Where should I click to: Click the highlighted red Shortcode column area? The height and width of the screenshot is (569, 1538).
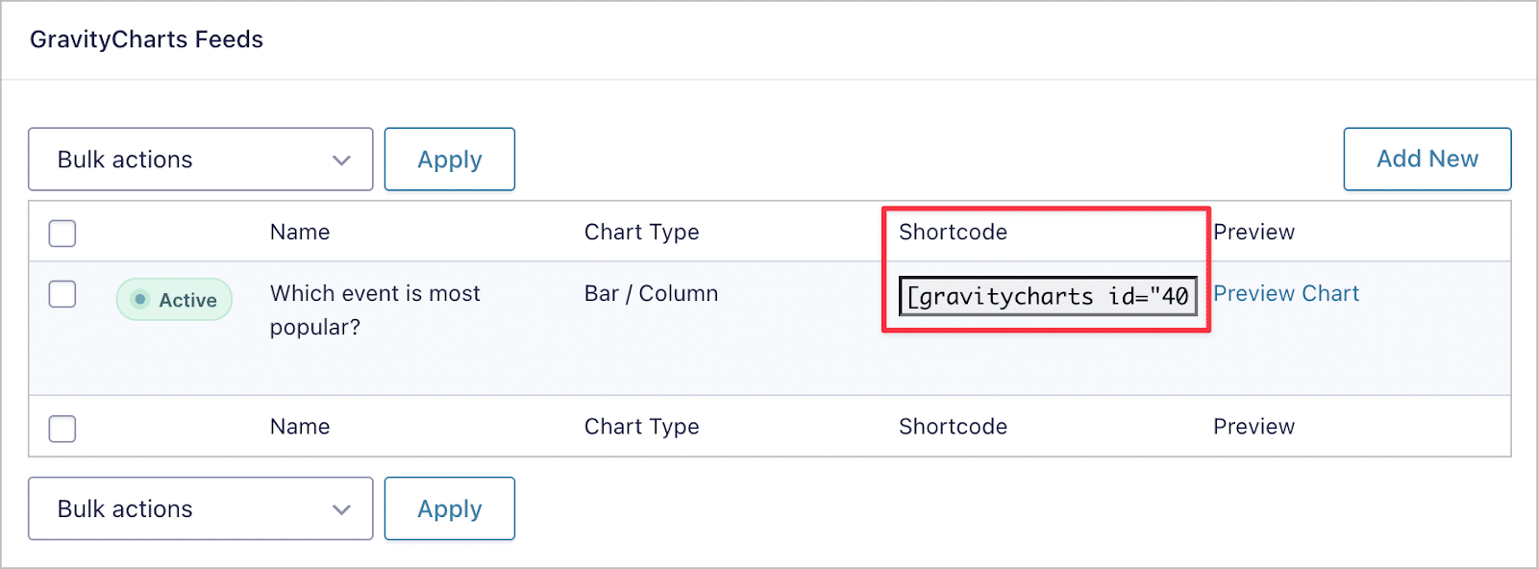coord(1046,269)
